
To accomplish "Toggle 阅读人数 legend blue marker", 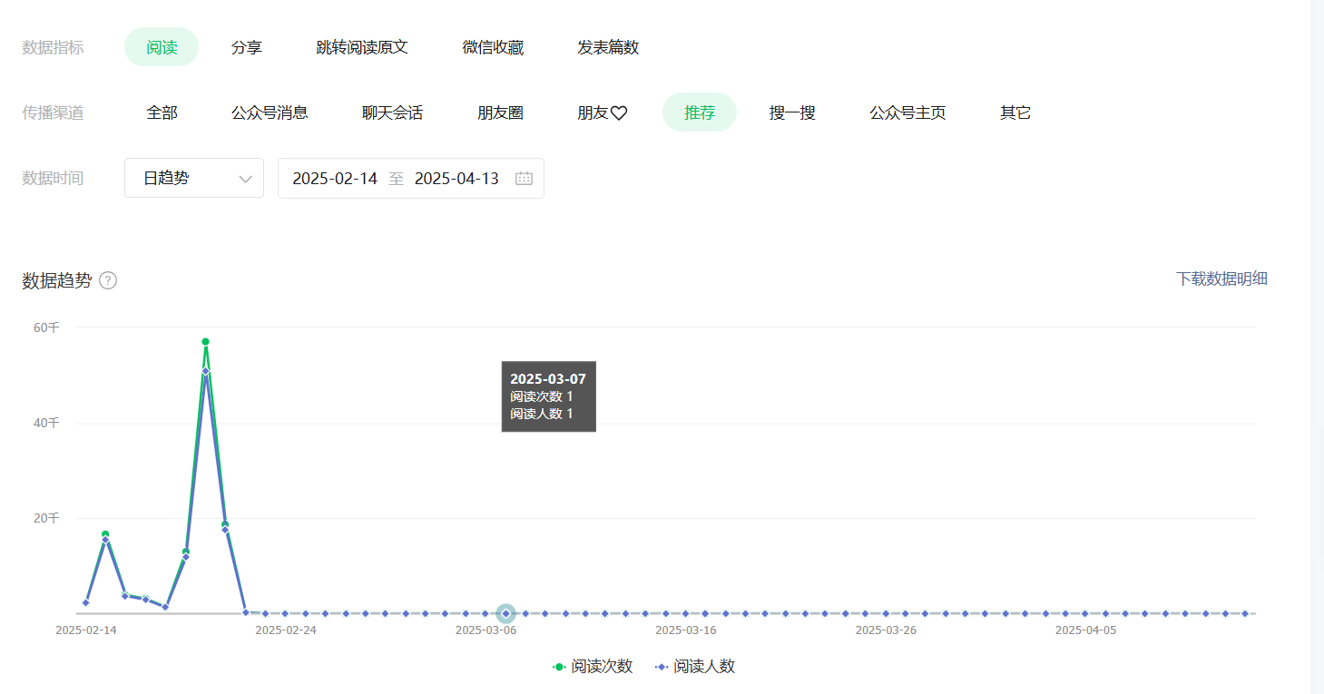I will tap(662, 667).
